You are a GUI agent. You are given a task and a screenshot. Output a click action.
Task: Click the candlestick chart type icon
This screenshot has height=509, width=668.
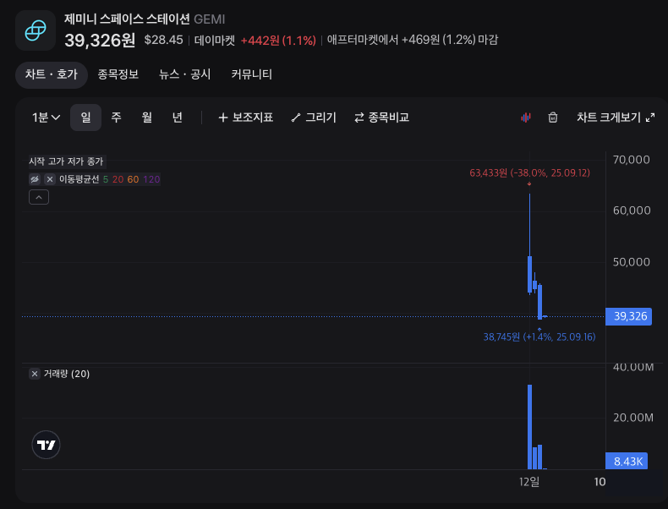(526, 118)
